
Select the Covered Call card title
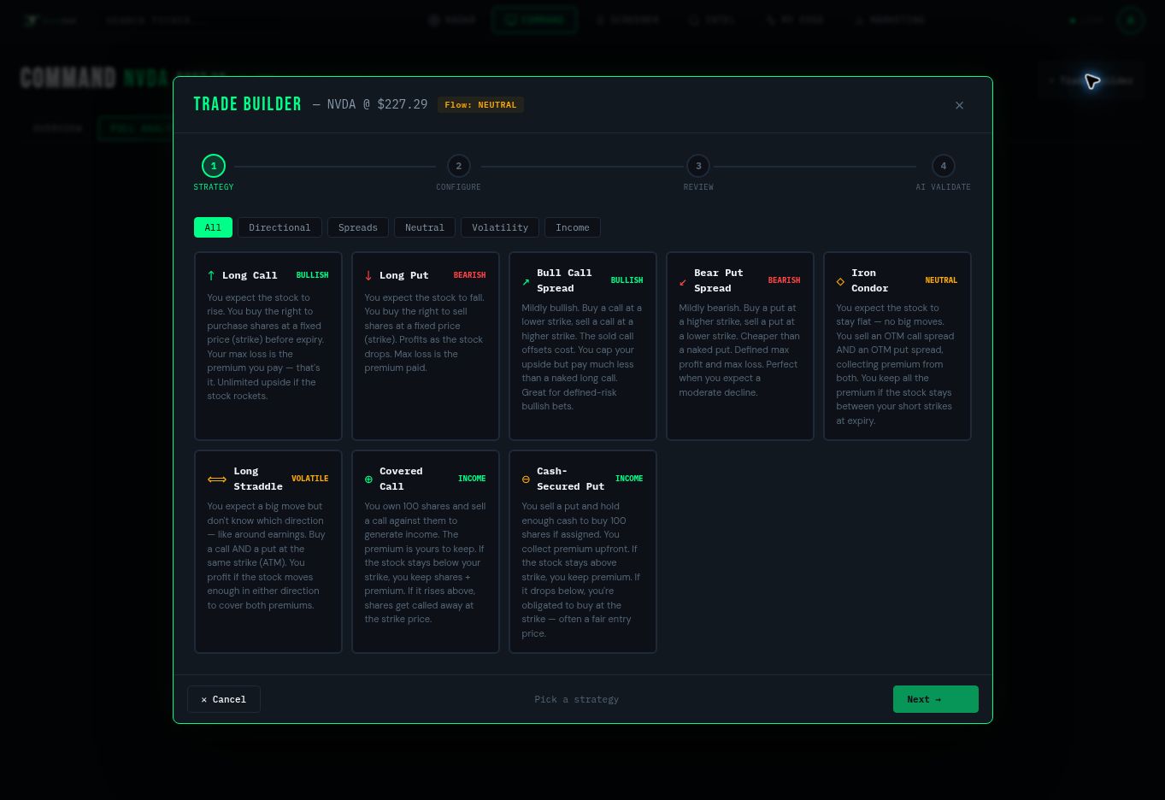pos(401,479)
